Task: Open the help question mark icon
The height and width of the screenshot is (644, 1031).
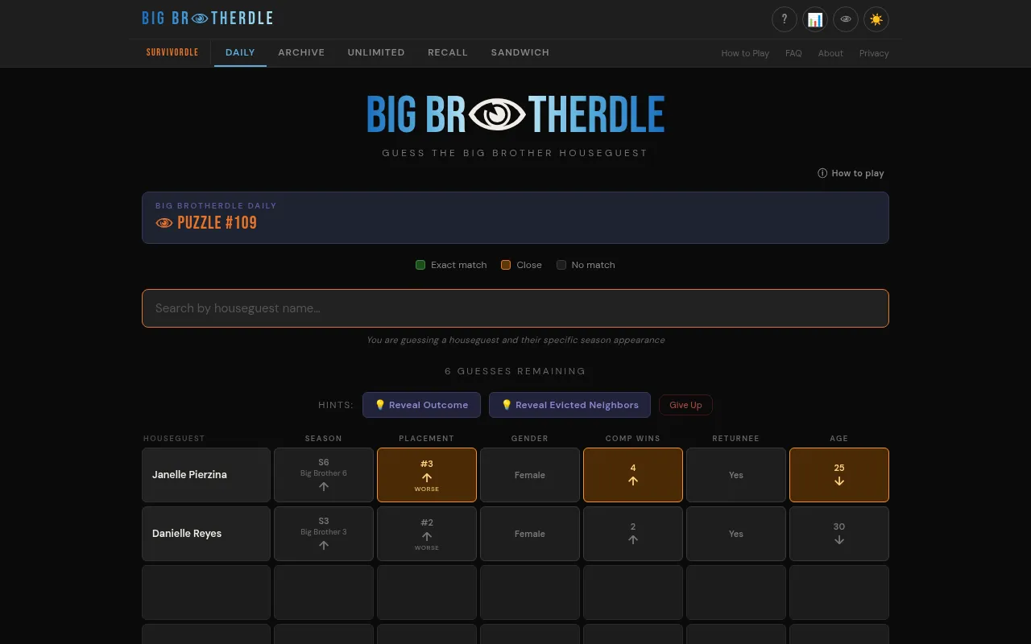Action: (x=785, y=19)
